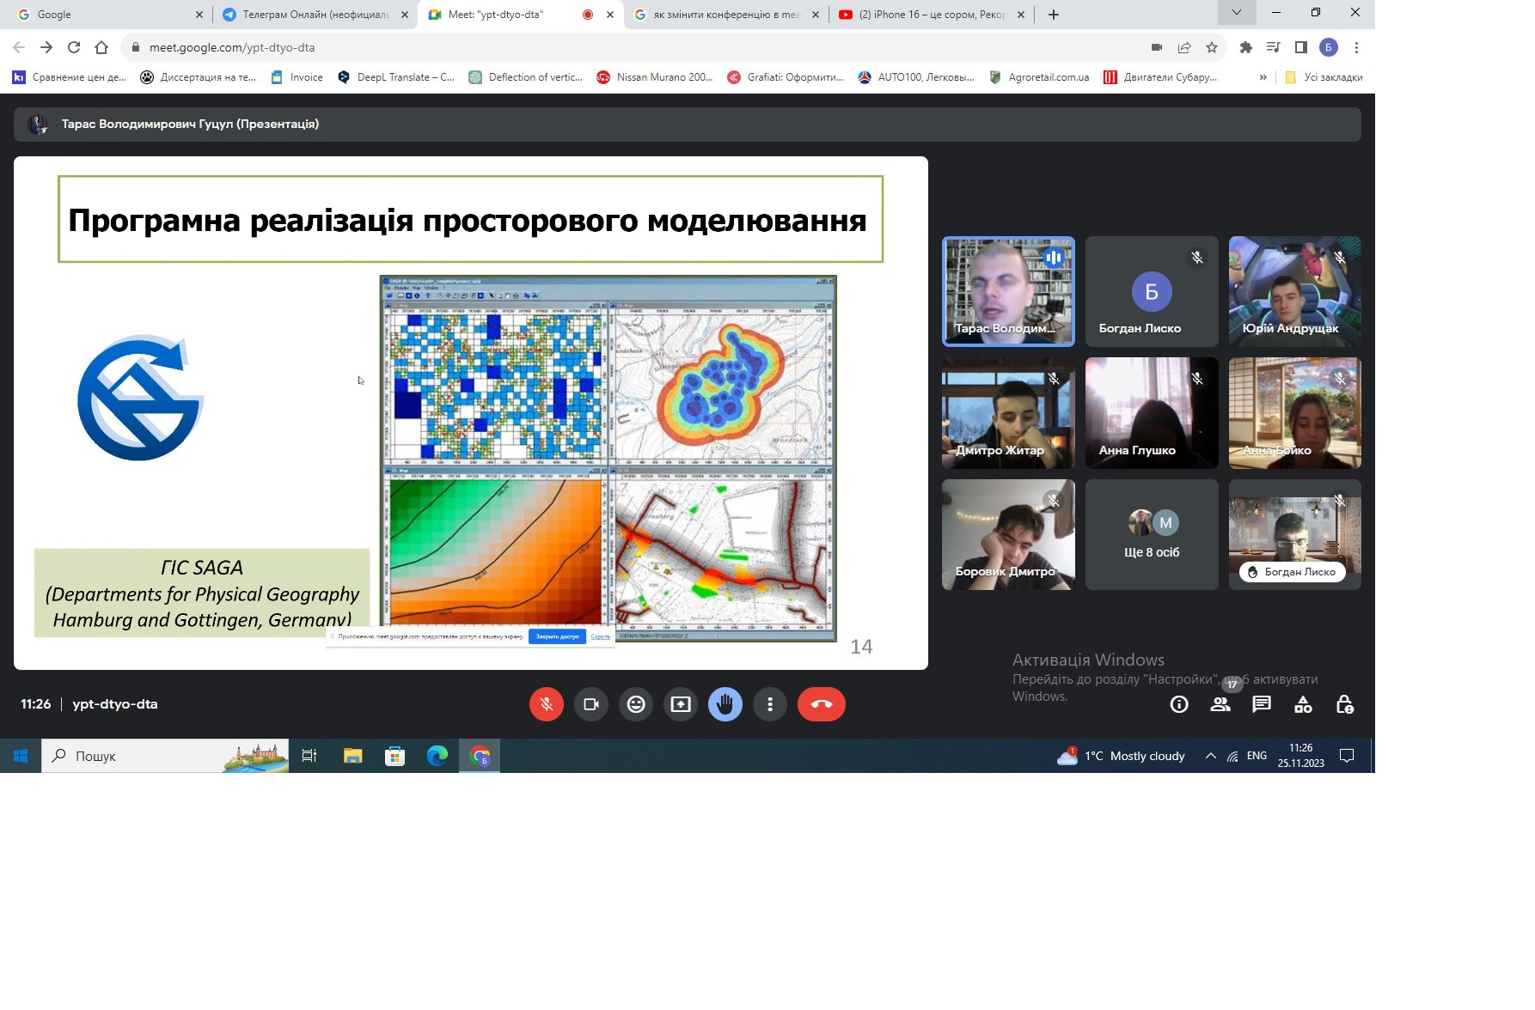
Task: Show hidden system tray icons
Action: [1210, 756]
